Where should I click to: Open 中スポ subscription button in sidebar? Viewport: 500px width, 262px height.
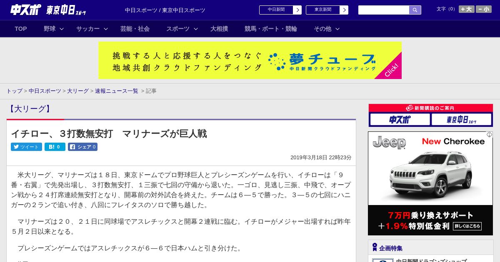(400, 120)
